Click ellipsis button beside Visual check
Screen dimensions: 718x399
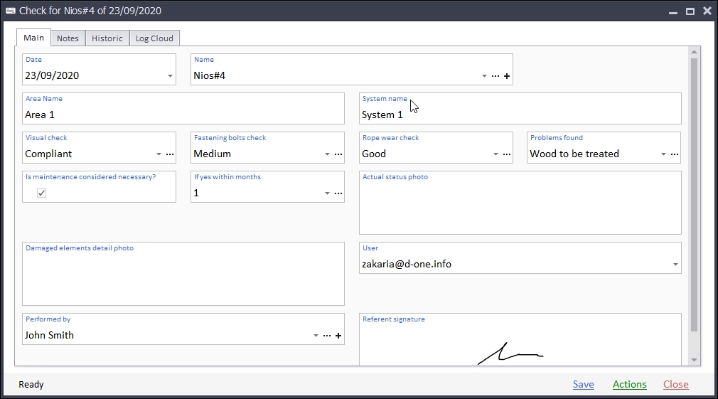point(170,154)
